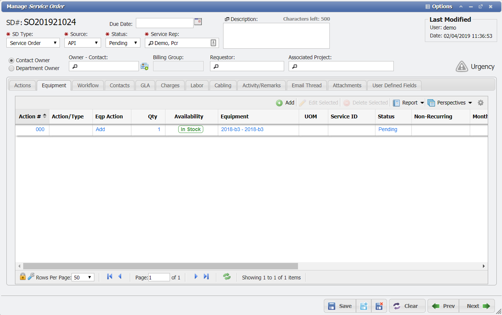The width and height of the screenshot is (502, 315).
Task: Click into the Description text area
Action: pos(276,36)
